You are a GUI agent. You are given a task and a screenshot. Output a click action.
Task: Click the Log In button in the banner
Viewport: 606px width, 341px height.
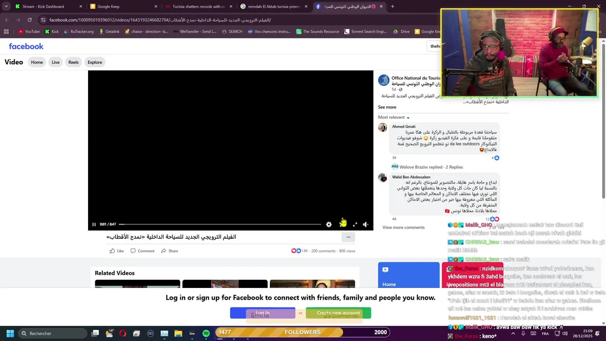click(262, 313)
